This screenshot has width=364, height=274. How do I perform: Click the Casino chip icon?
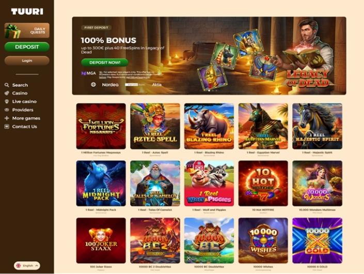coord(7,93)
